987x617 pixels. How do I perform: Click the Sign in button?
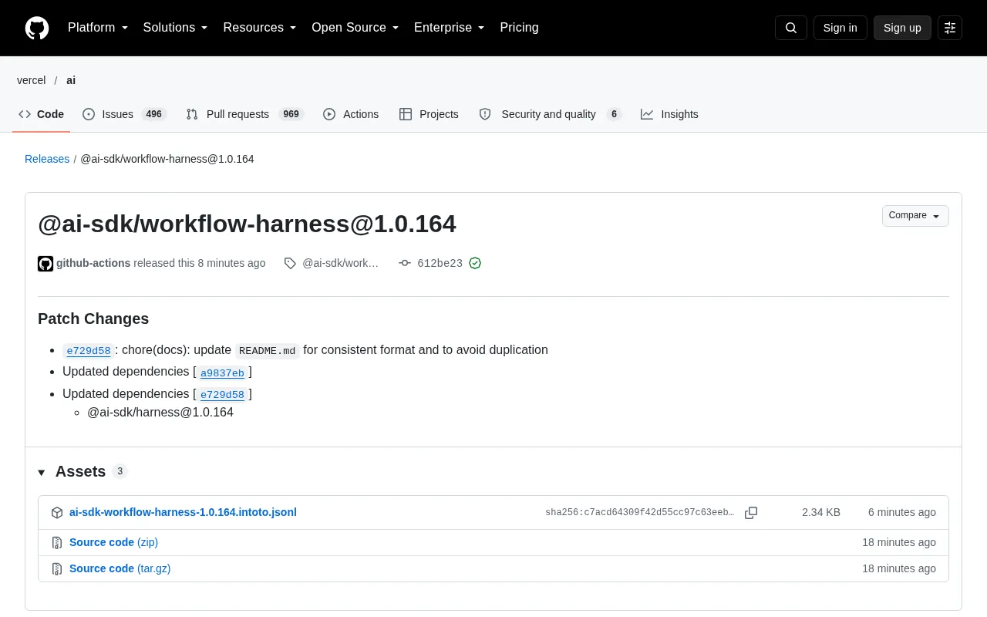click(x=840, y=28)
